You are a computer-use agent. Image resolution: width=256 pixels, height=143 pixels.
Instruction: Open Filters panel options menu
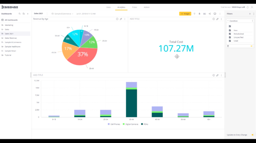254,14
